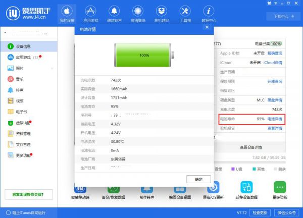This screenshot has height=218, width=303.
Task: Click the green 100% battery graphic
Action: (144, 55)
